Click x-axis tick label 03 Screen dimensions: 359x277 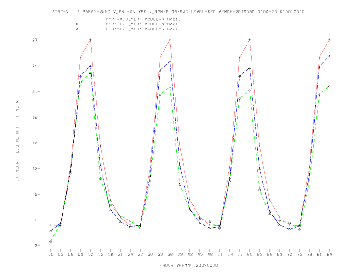point(60,254)
